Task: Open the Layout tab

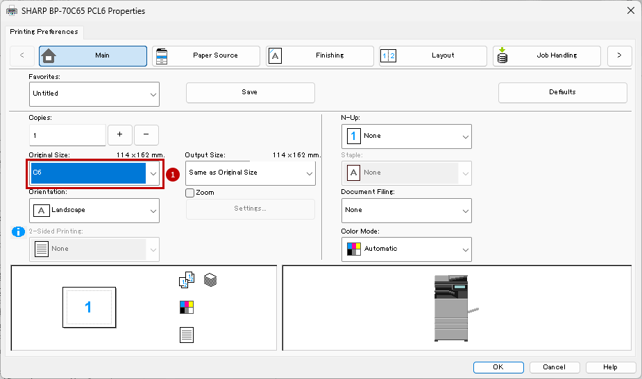Action: pos(433,55)
